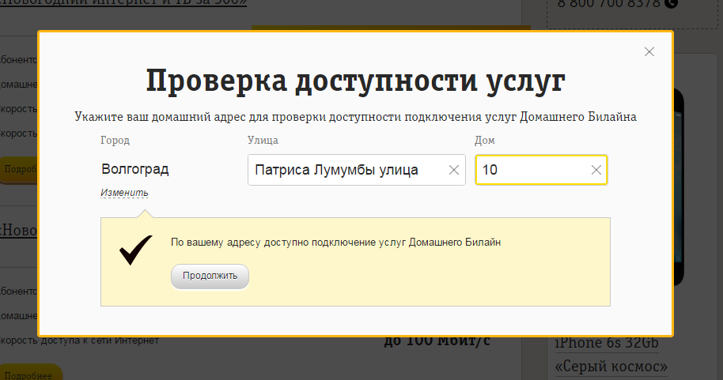Close the service availability check dialog
Screen dimensions: 723x380
coord(649,52)
